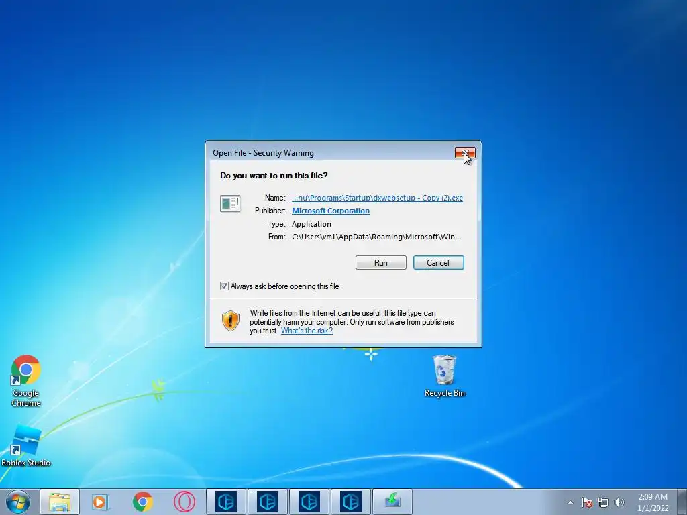Open the Opera browser from the taskbar
The height and width of the screenshot is (515, 687).
(184, 502)
